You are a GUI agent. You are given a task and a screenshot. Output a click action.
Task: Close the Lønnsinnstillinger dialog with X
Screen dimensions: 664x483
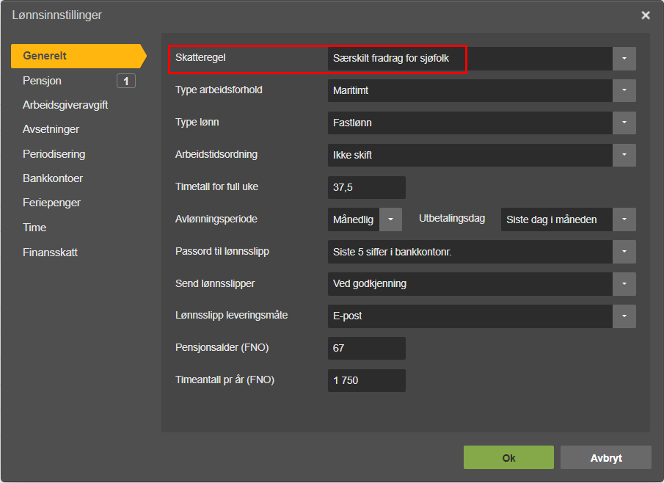(x=646, y=15)
